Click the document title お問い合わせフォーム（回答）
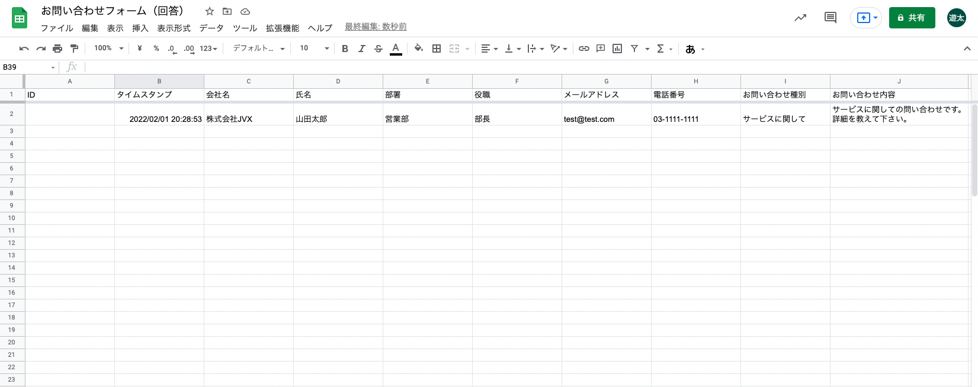Screen dimensions: 978x387 [114, 11]
